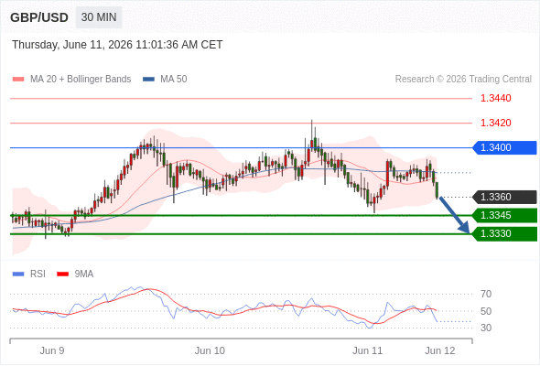
Task: Click the 9MA legend label
Action: coord(84,274)
